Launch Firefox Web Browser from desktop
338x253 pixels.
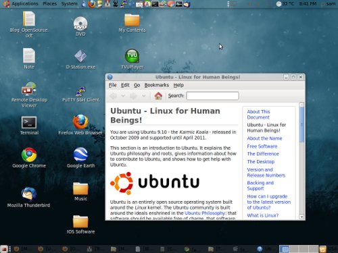click(x=80, y=125)
